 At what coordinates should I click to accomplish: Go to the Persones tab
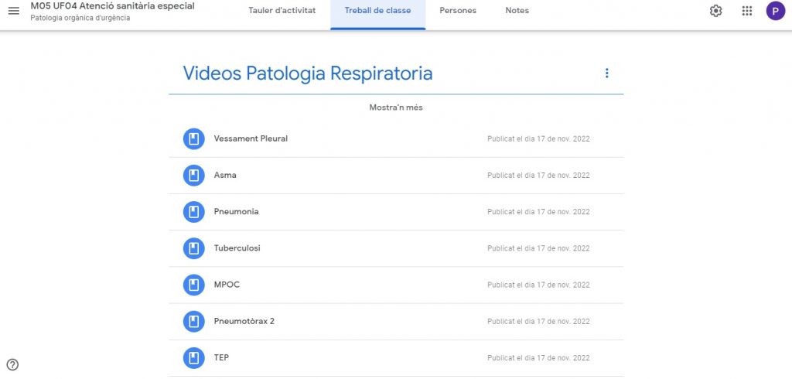458,11
